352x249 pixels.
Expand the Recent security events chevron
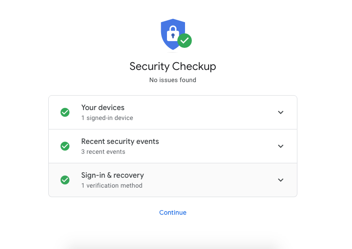pos(281,146)
